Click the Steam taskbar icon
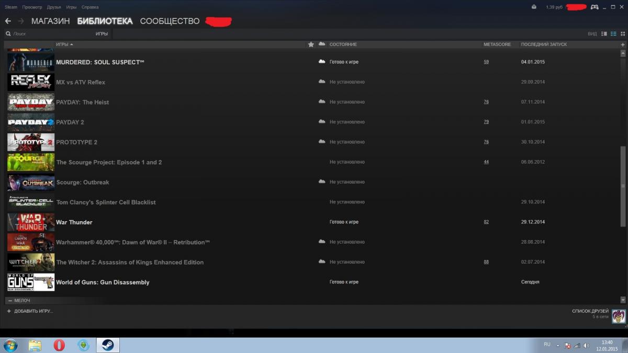628x353 pixels. coord(108,345)
